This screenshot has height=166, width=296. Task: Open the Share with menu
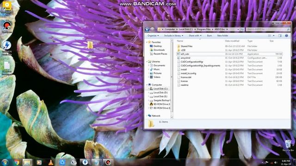point(195,36)
